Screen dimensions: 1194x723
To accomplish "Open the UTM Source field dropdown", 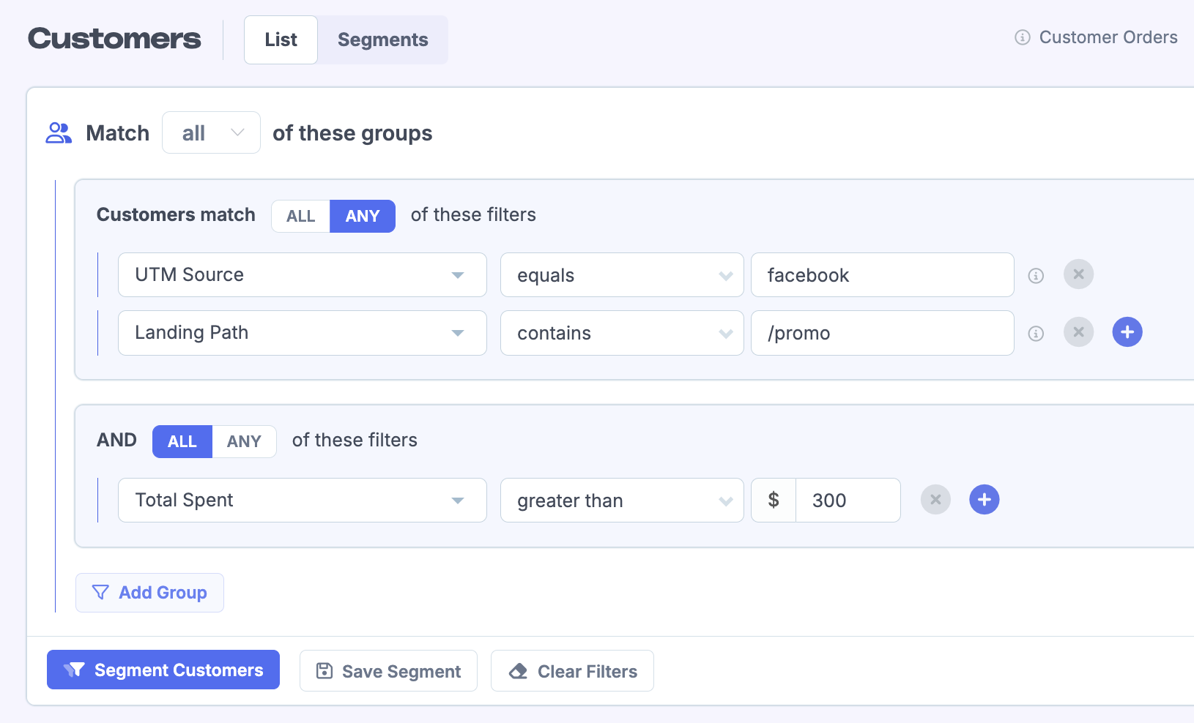I will [303, 275].
